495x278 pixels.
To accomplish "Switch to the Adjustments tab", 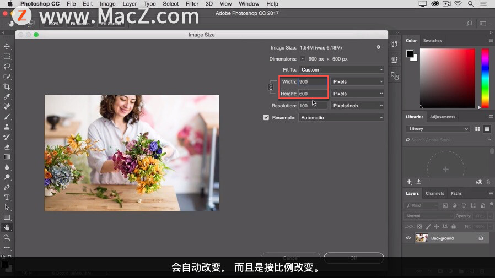I will click(442, 117).
